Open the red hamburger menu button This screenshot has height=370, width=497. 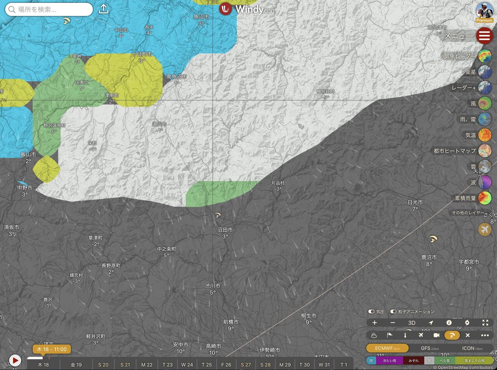pyautogui.click(x=484, y=36)
